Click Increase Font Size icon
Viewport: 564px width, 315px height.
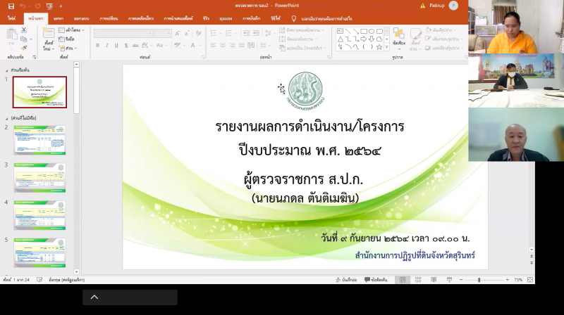point(178,33)
